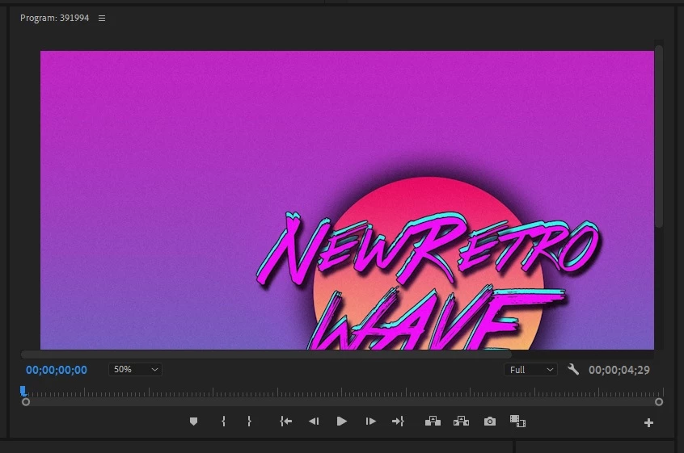
Task: Click the Mark In button
Action: click(x=223, y=422)
